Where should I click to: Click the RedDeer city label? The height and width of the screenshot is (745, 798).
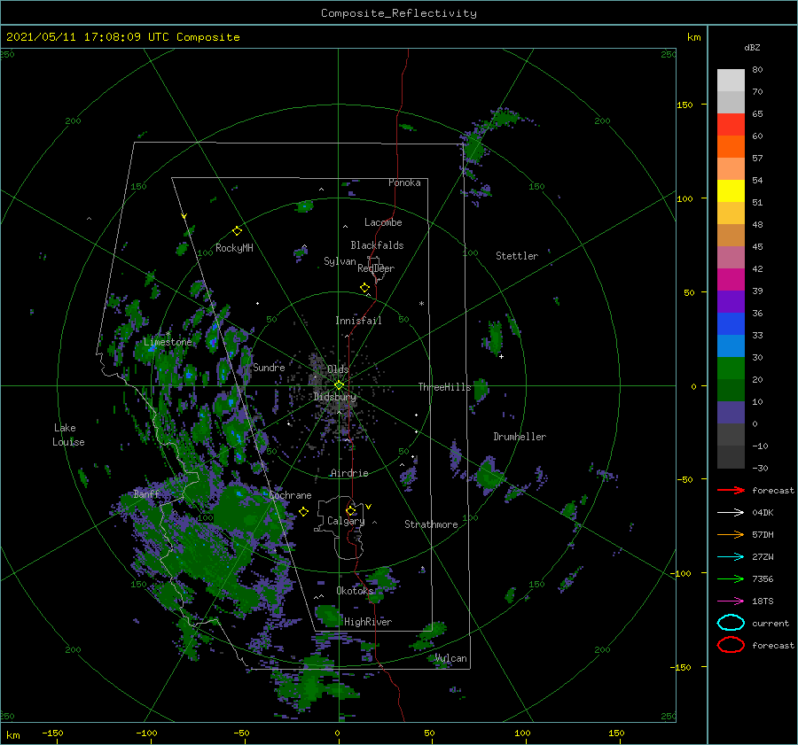pos(376,268)
